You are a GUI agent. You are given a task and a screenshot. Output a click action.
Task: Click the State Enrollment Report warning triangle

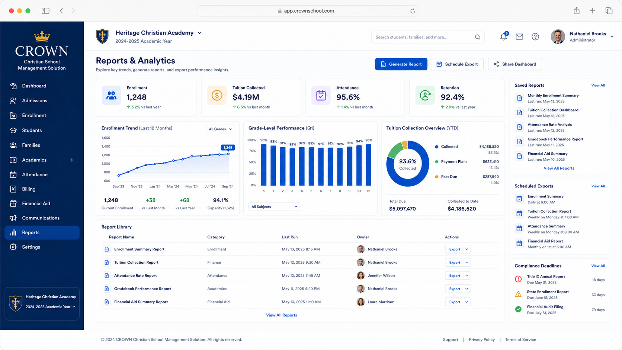click(x=518, y=294)
